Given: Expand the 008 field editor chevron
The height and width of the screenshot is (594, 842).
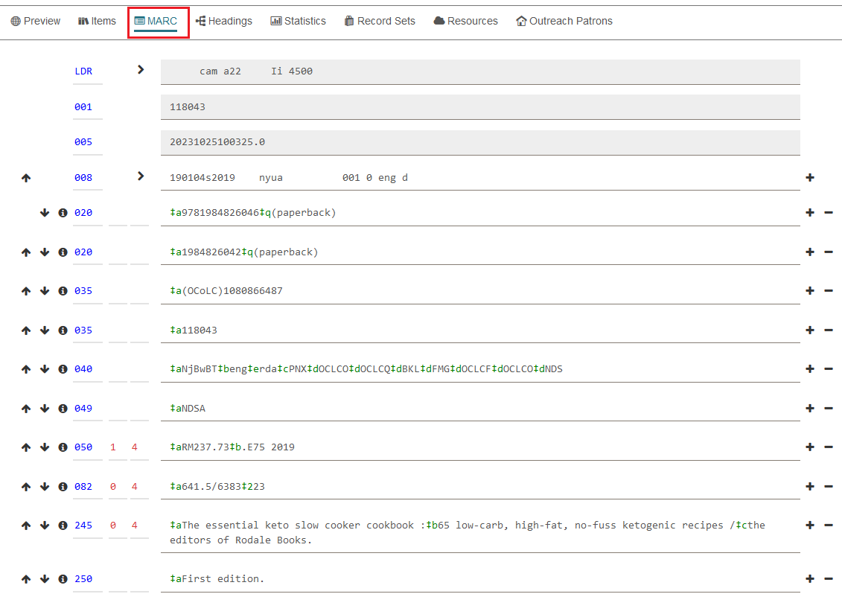Looking at the screenshot, I should tap(141, 176).
